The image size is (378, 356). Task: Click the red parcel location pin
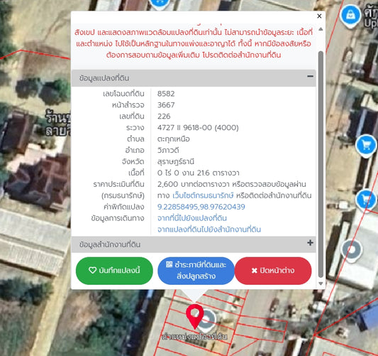point(195,316)
